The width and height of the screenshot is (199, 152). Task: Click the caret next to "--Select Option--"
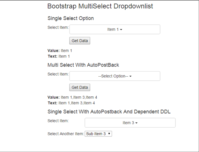(x=131, y=77)
